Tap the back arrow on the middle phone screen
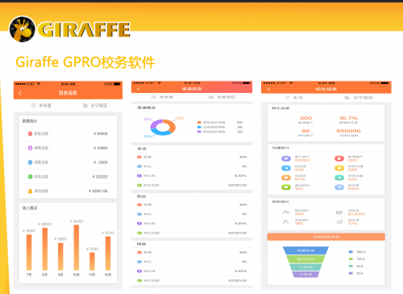The width and height of the screenshot is (403, 294). click(x=139, y=89)
